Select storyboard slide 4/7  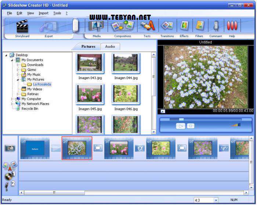point(161,148)
